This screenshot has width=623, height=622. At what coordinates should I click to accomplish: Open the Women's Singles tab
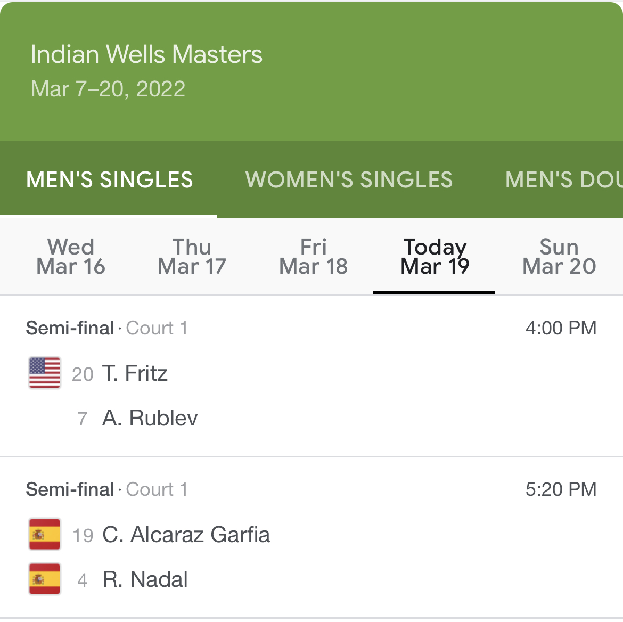coord(349,180)
